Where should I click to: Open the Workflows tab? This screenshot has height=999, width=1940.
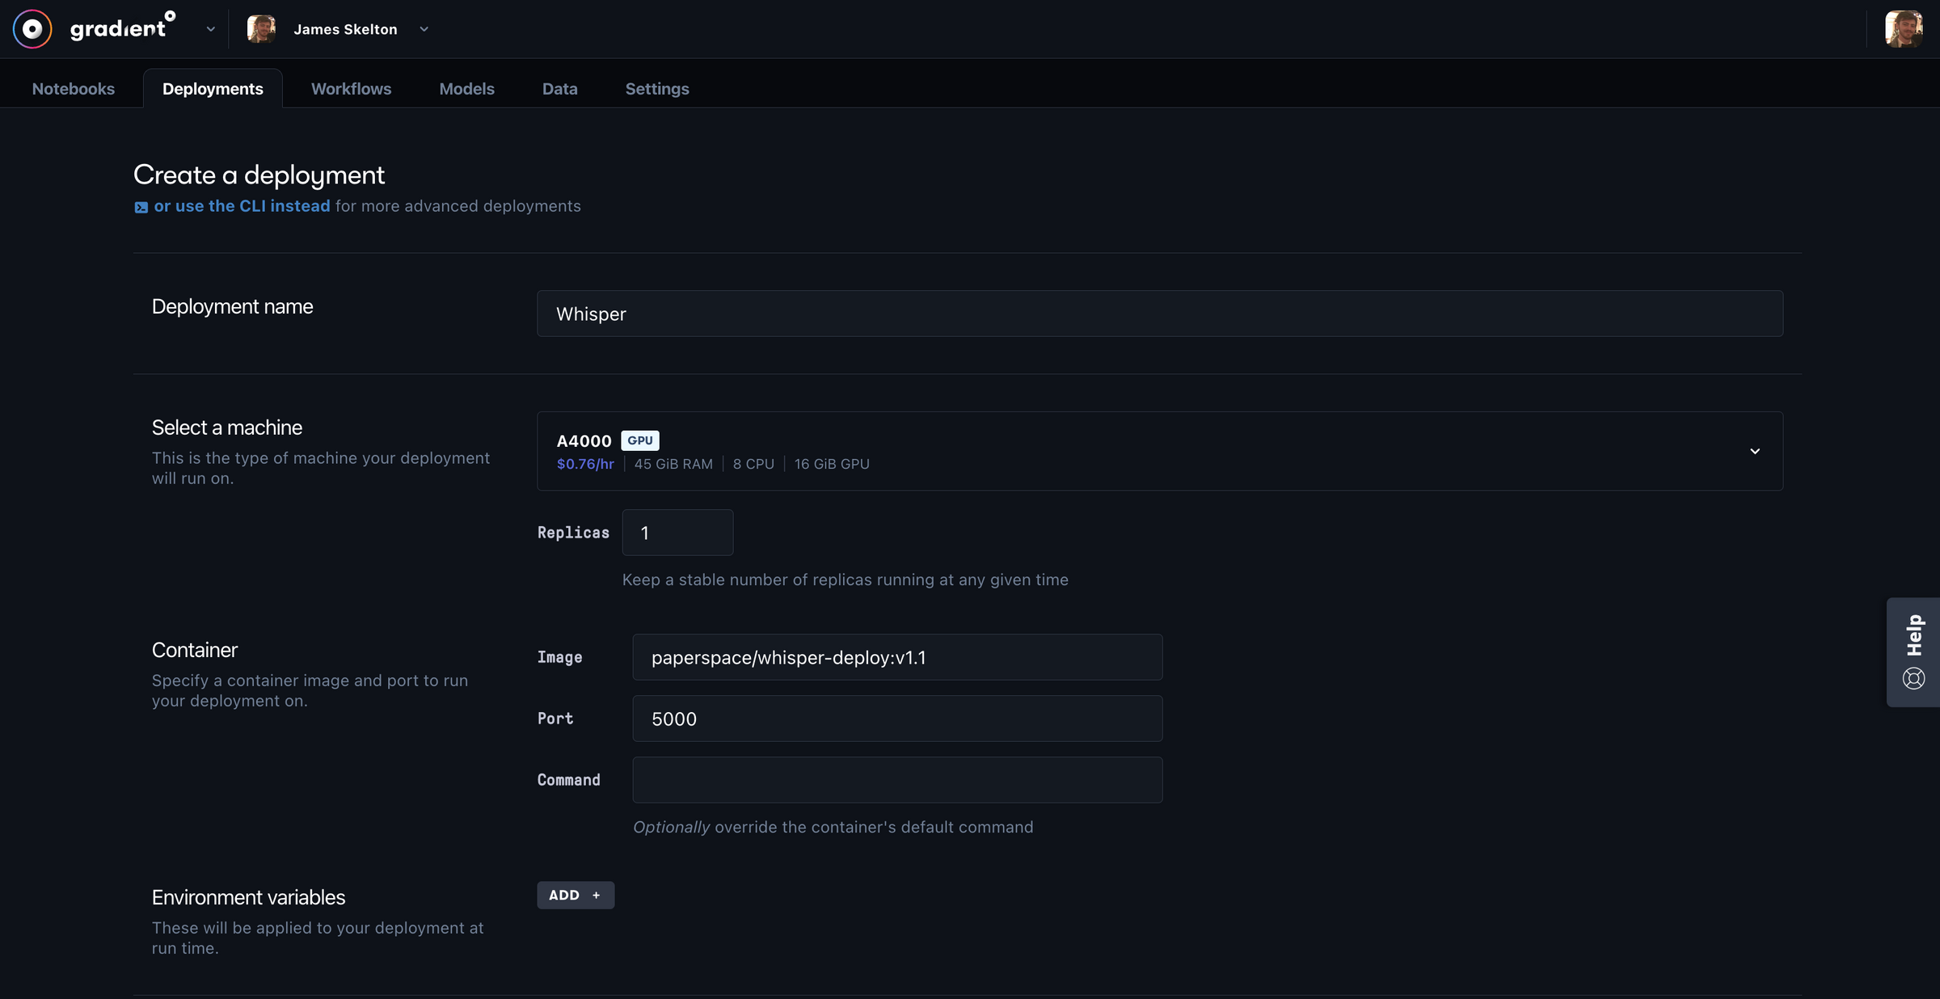(351, 89)
